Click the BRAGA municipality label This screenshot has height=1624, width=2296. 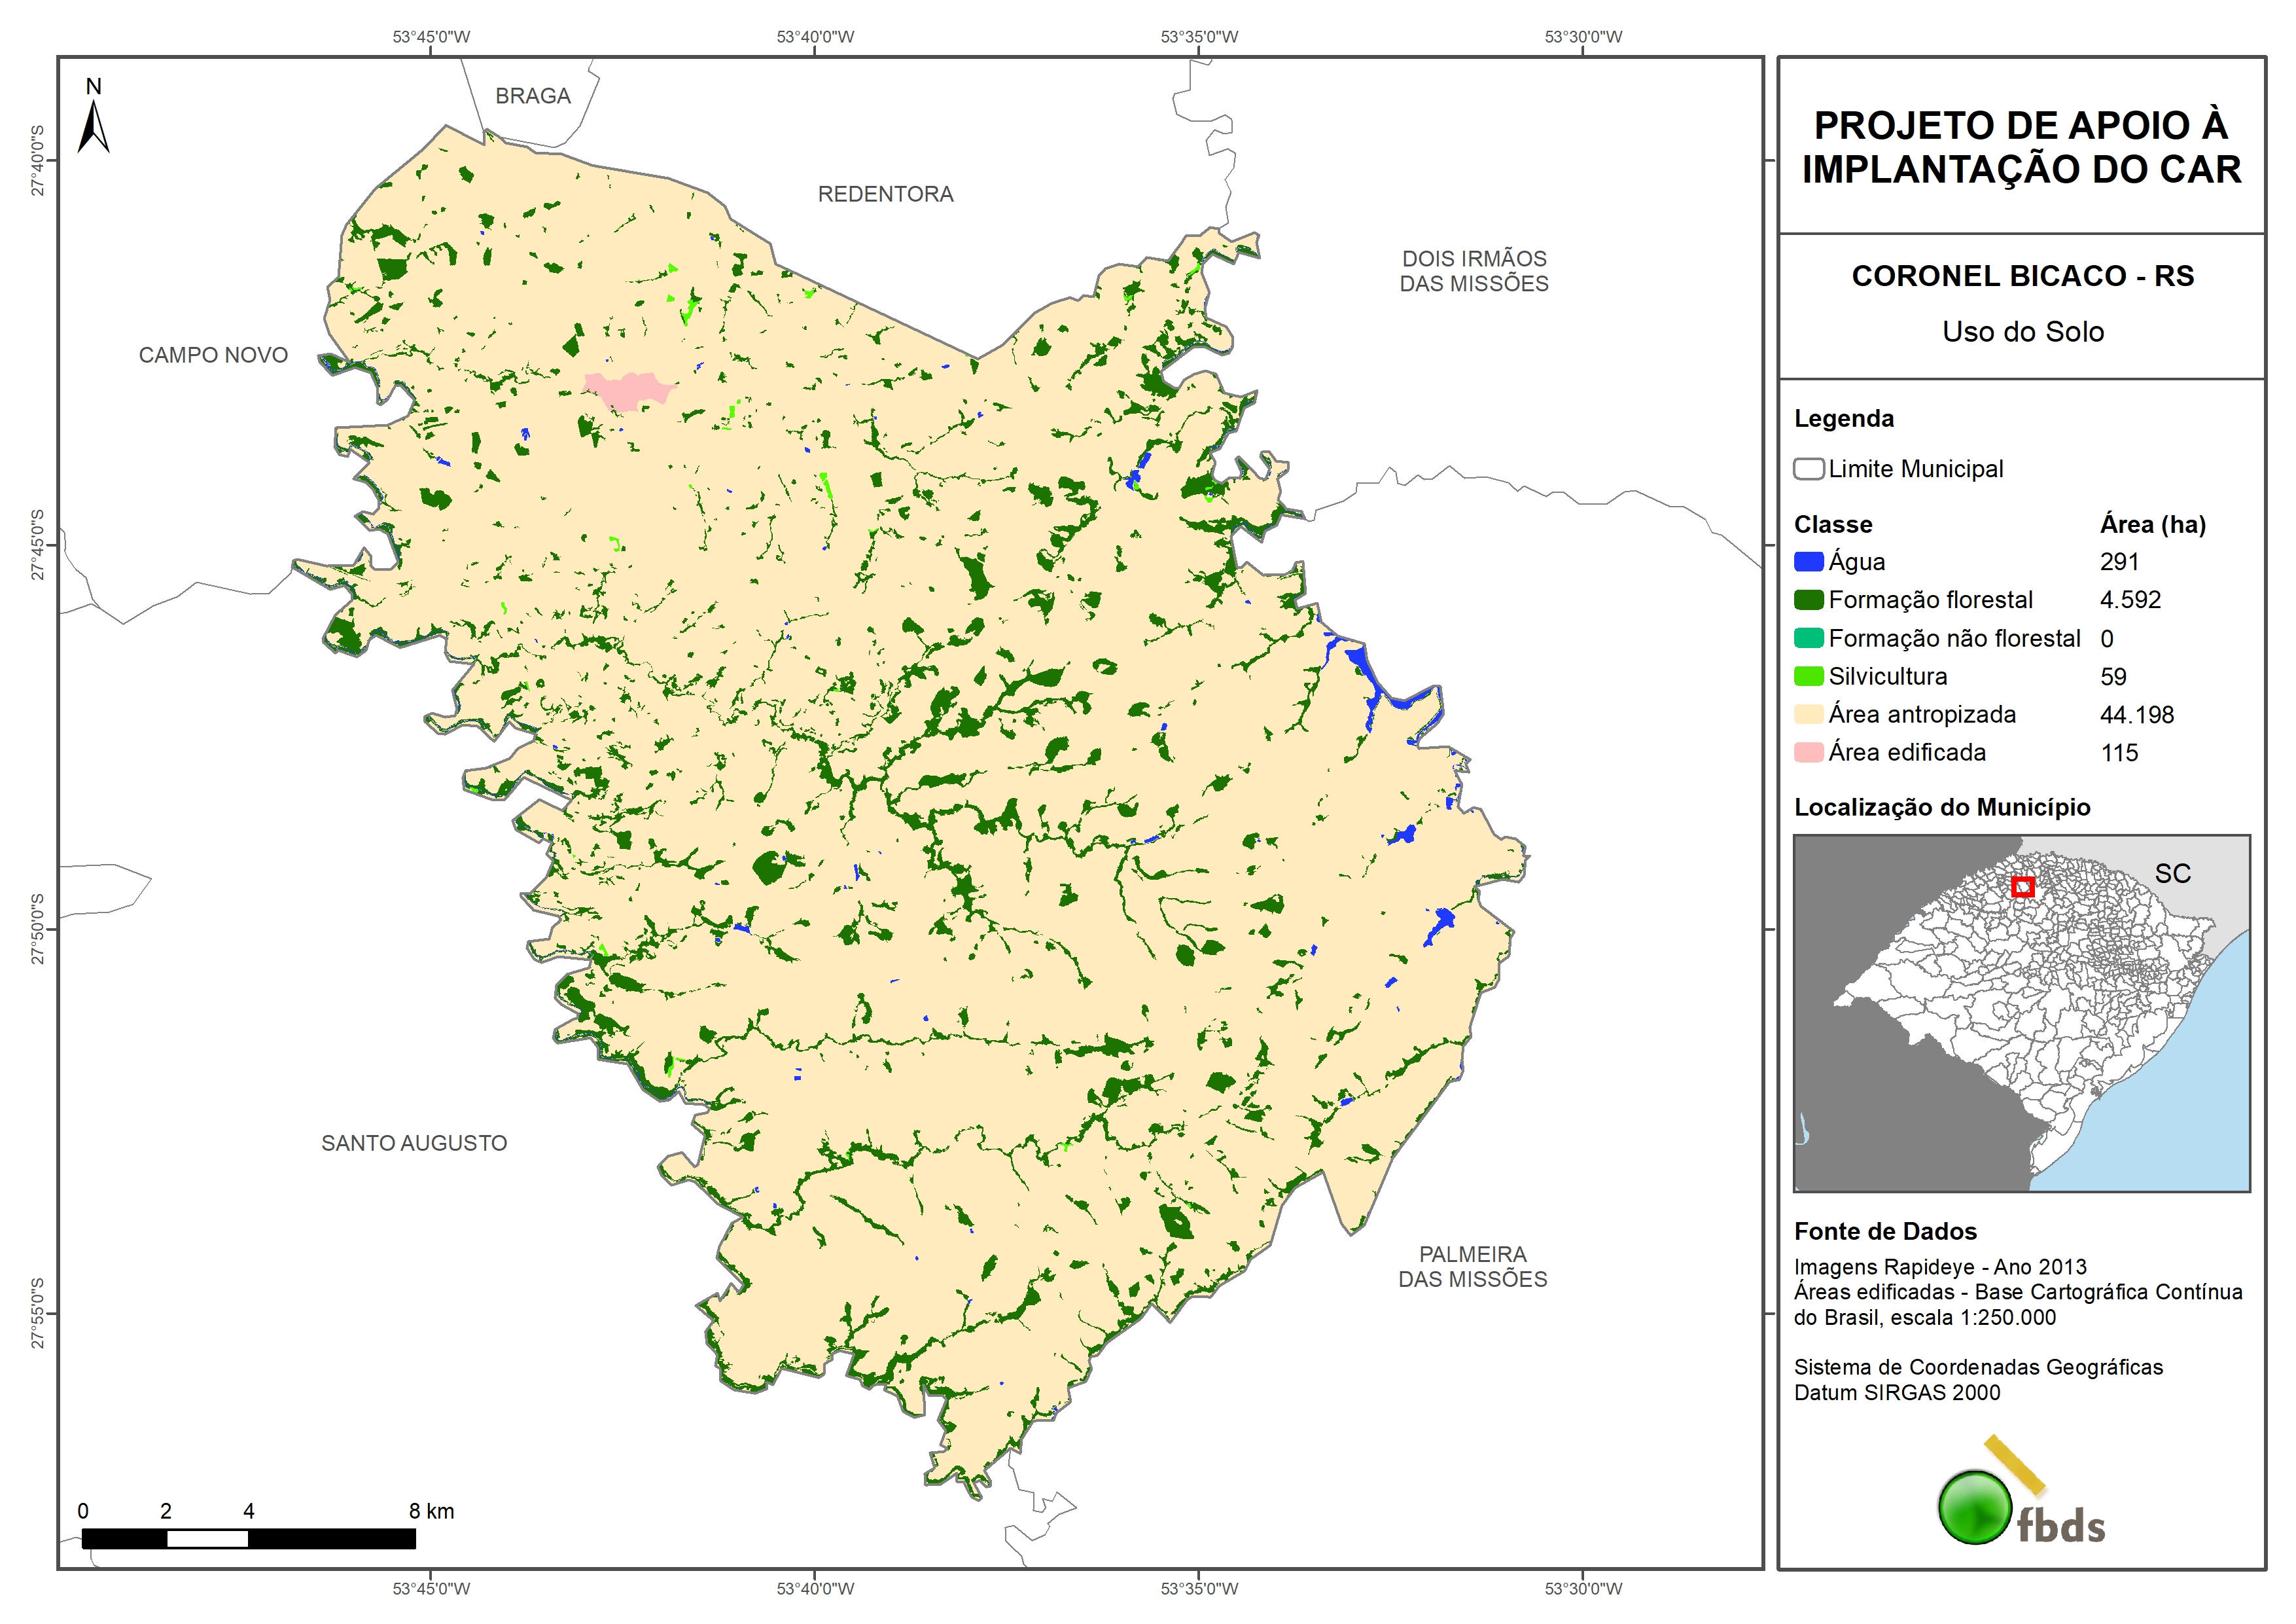(533, 96)
